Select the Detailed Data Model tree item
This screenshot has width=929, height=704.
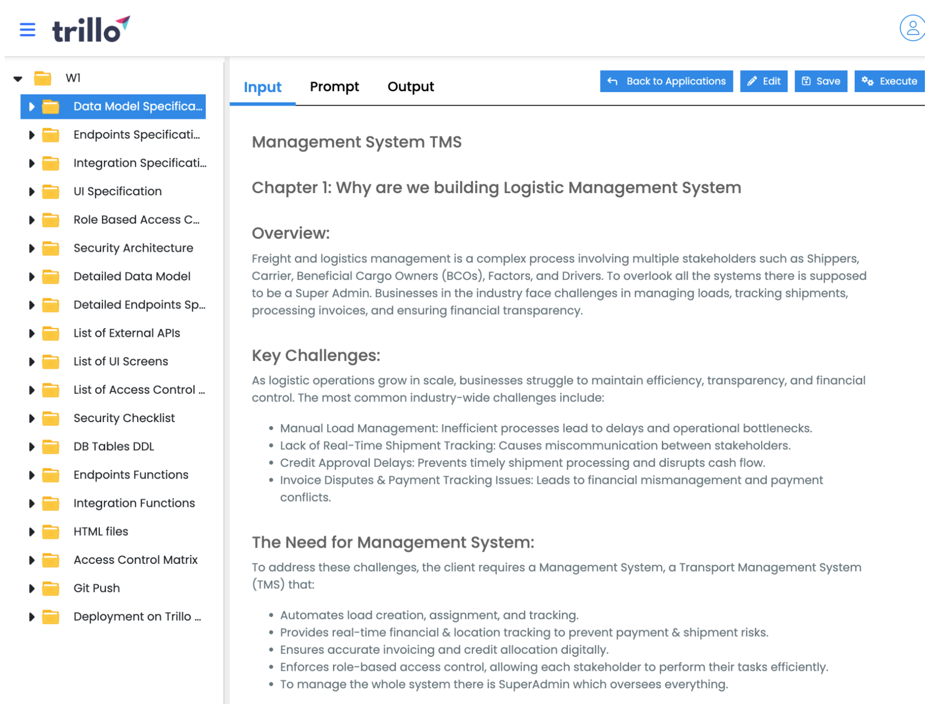[x=132, y=277]
